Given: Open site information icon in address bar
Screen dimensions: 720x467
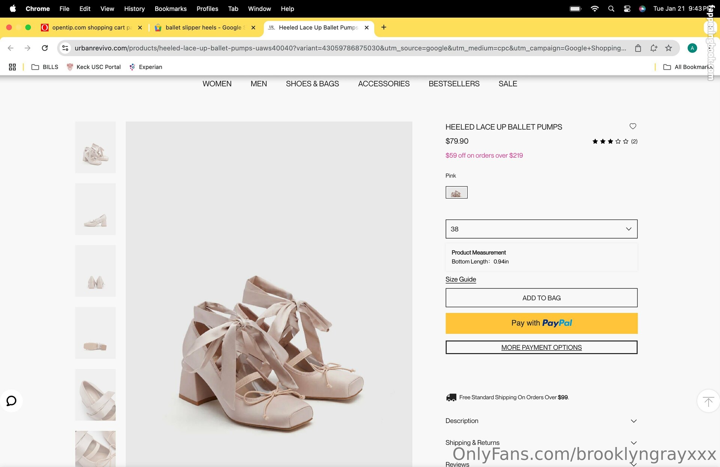Looking at the screenshot, I should [x=65, y=48].
